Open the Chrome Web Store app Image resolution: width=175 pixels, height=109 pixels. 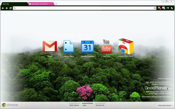(126, 46)
